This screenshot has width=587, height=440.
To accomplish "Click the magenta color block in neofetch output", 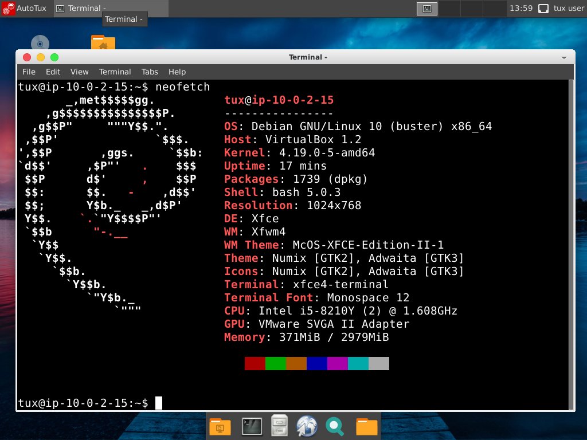I will 338,363.
